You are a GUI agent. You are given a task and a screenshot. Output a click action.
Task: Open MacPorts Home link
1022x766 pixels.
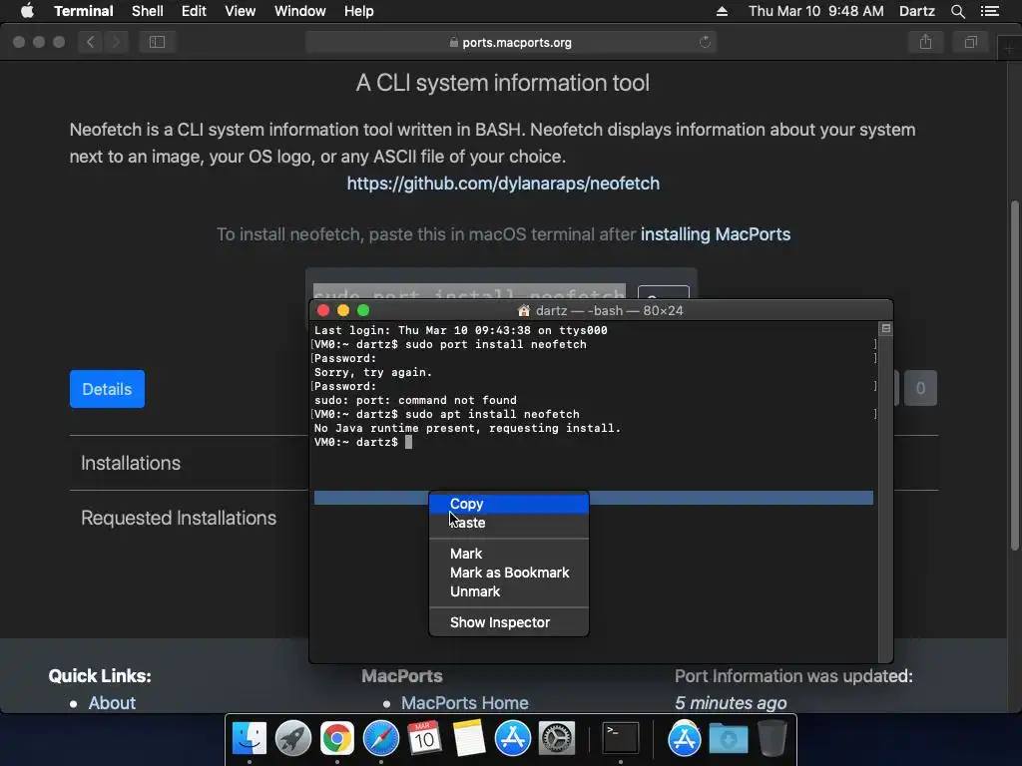tap(465, 703)
